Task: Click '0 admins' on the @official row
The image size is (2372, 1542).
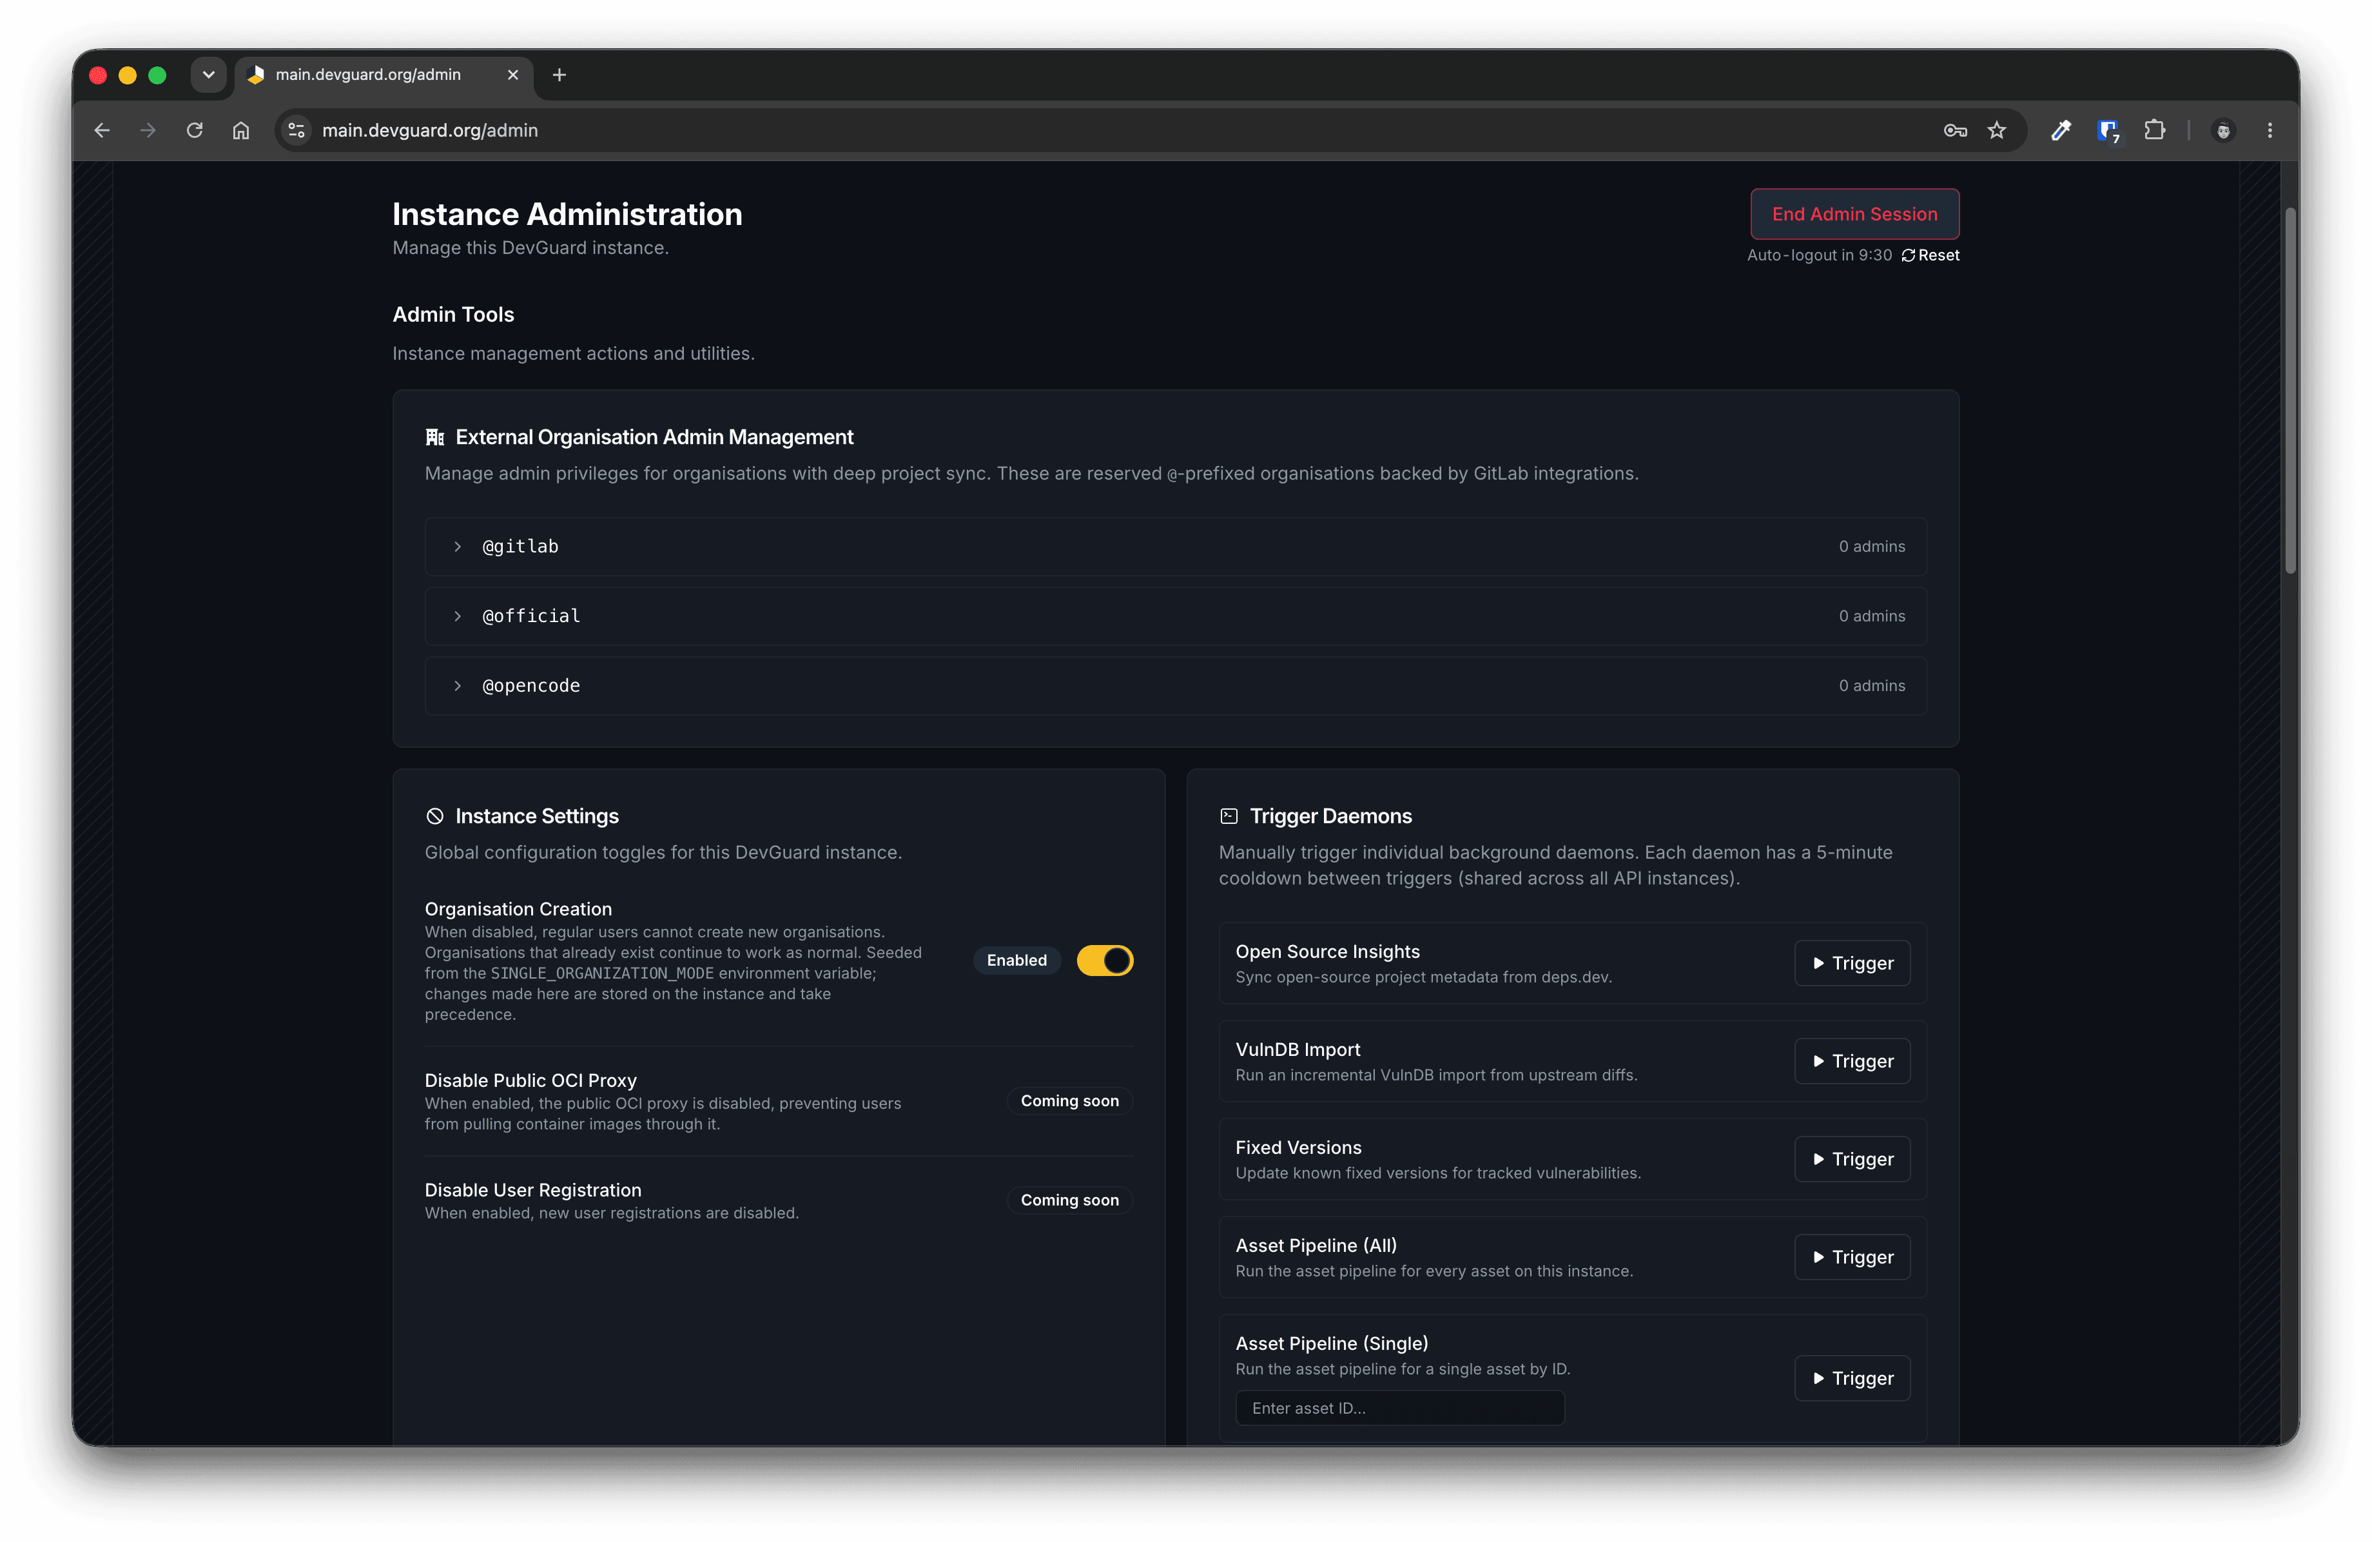Action: coord(1871,616)
